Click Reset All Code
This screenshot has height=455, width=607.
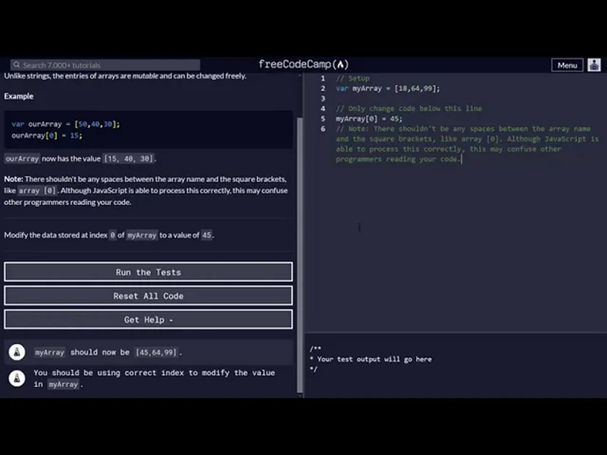coord(148,296)
